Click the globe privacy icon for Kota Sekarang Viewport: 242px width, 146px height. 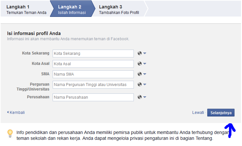(x=140, y=53)
